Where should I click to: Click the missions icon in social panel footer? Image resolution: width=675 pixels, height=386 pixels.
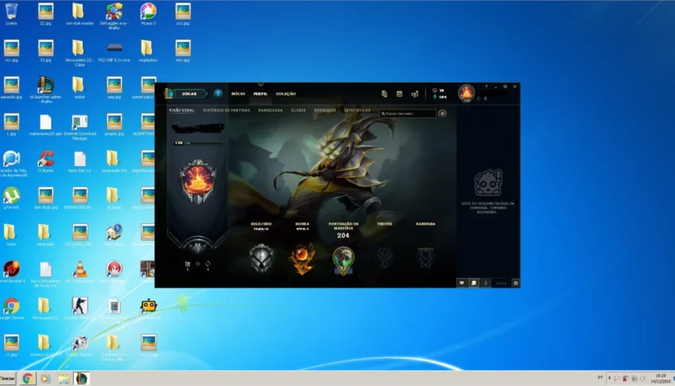474,283
